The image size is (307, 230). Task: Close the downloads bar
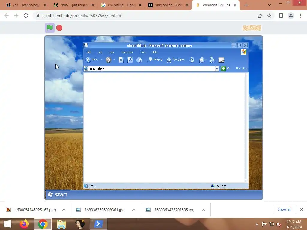pyautogui.click(x=302, y=209)
